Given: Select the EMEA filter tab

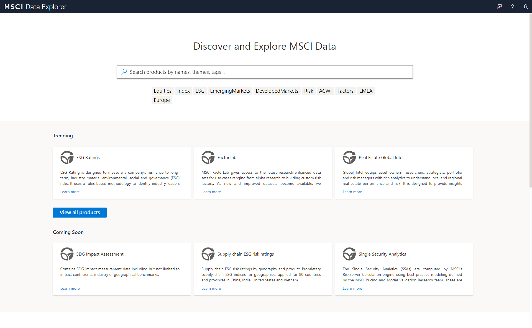Looking at the screenshot, I should coord(365,90).
